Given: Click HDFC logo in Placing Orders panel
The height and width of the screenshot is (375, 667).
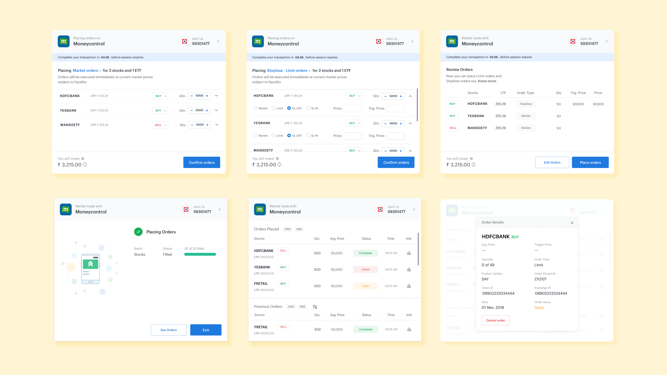Looking at the screenshot, I should pos(186,209).
